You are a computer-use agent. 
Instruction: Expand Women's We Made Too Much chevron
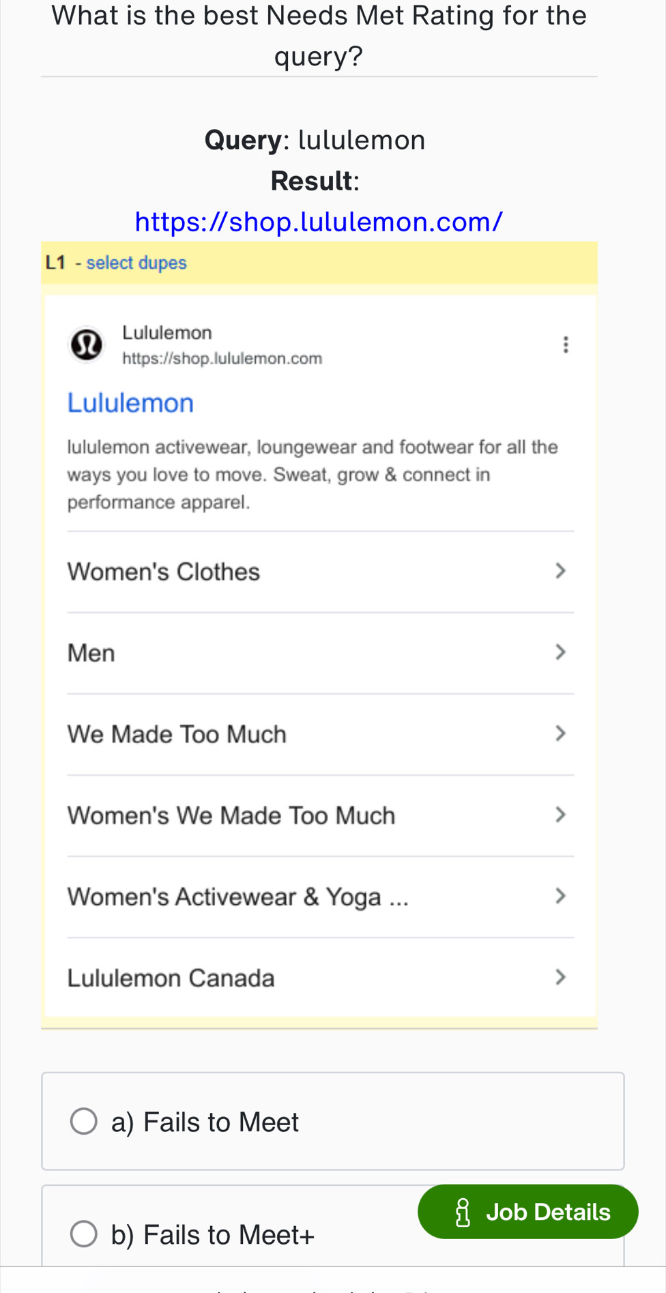(x=560, y=815)
